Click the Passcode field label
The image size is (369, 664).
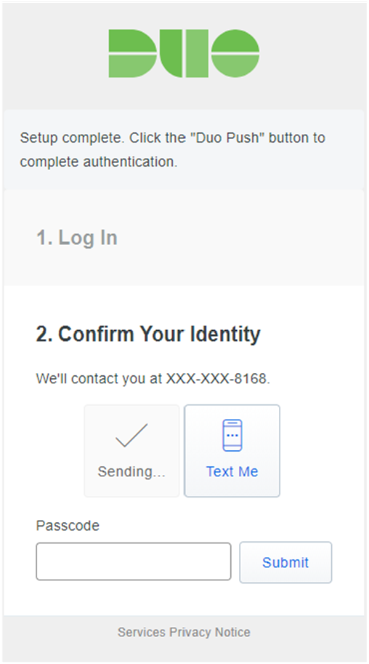click(x=68, y=526)
